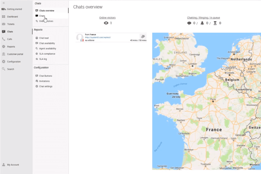Viewport: 261px width, 174px height.
Task: Select Chats overview in the Chats menu
Action: pyautogui.click(x=46, y=10)
